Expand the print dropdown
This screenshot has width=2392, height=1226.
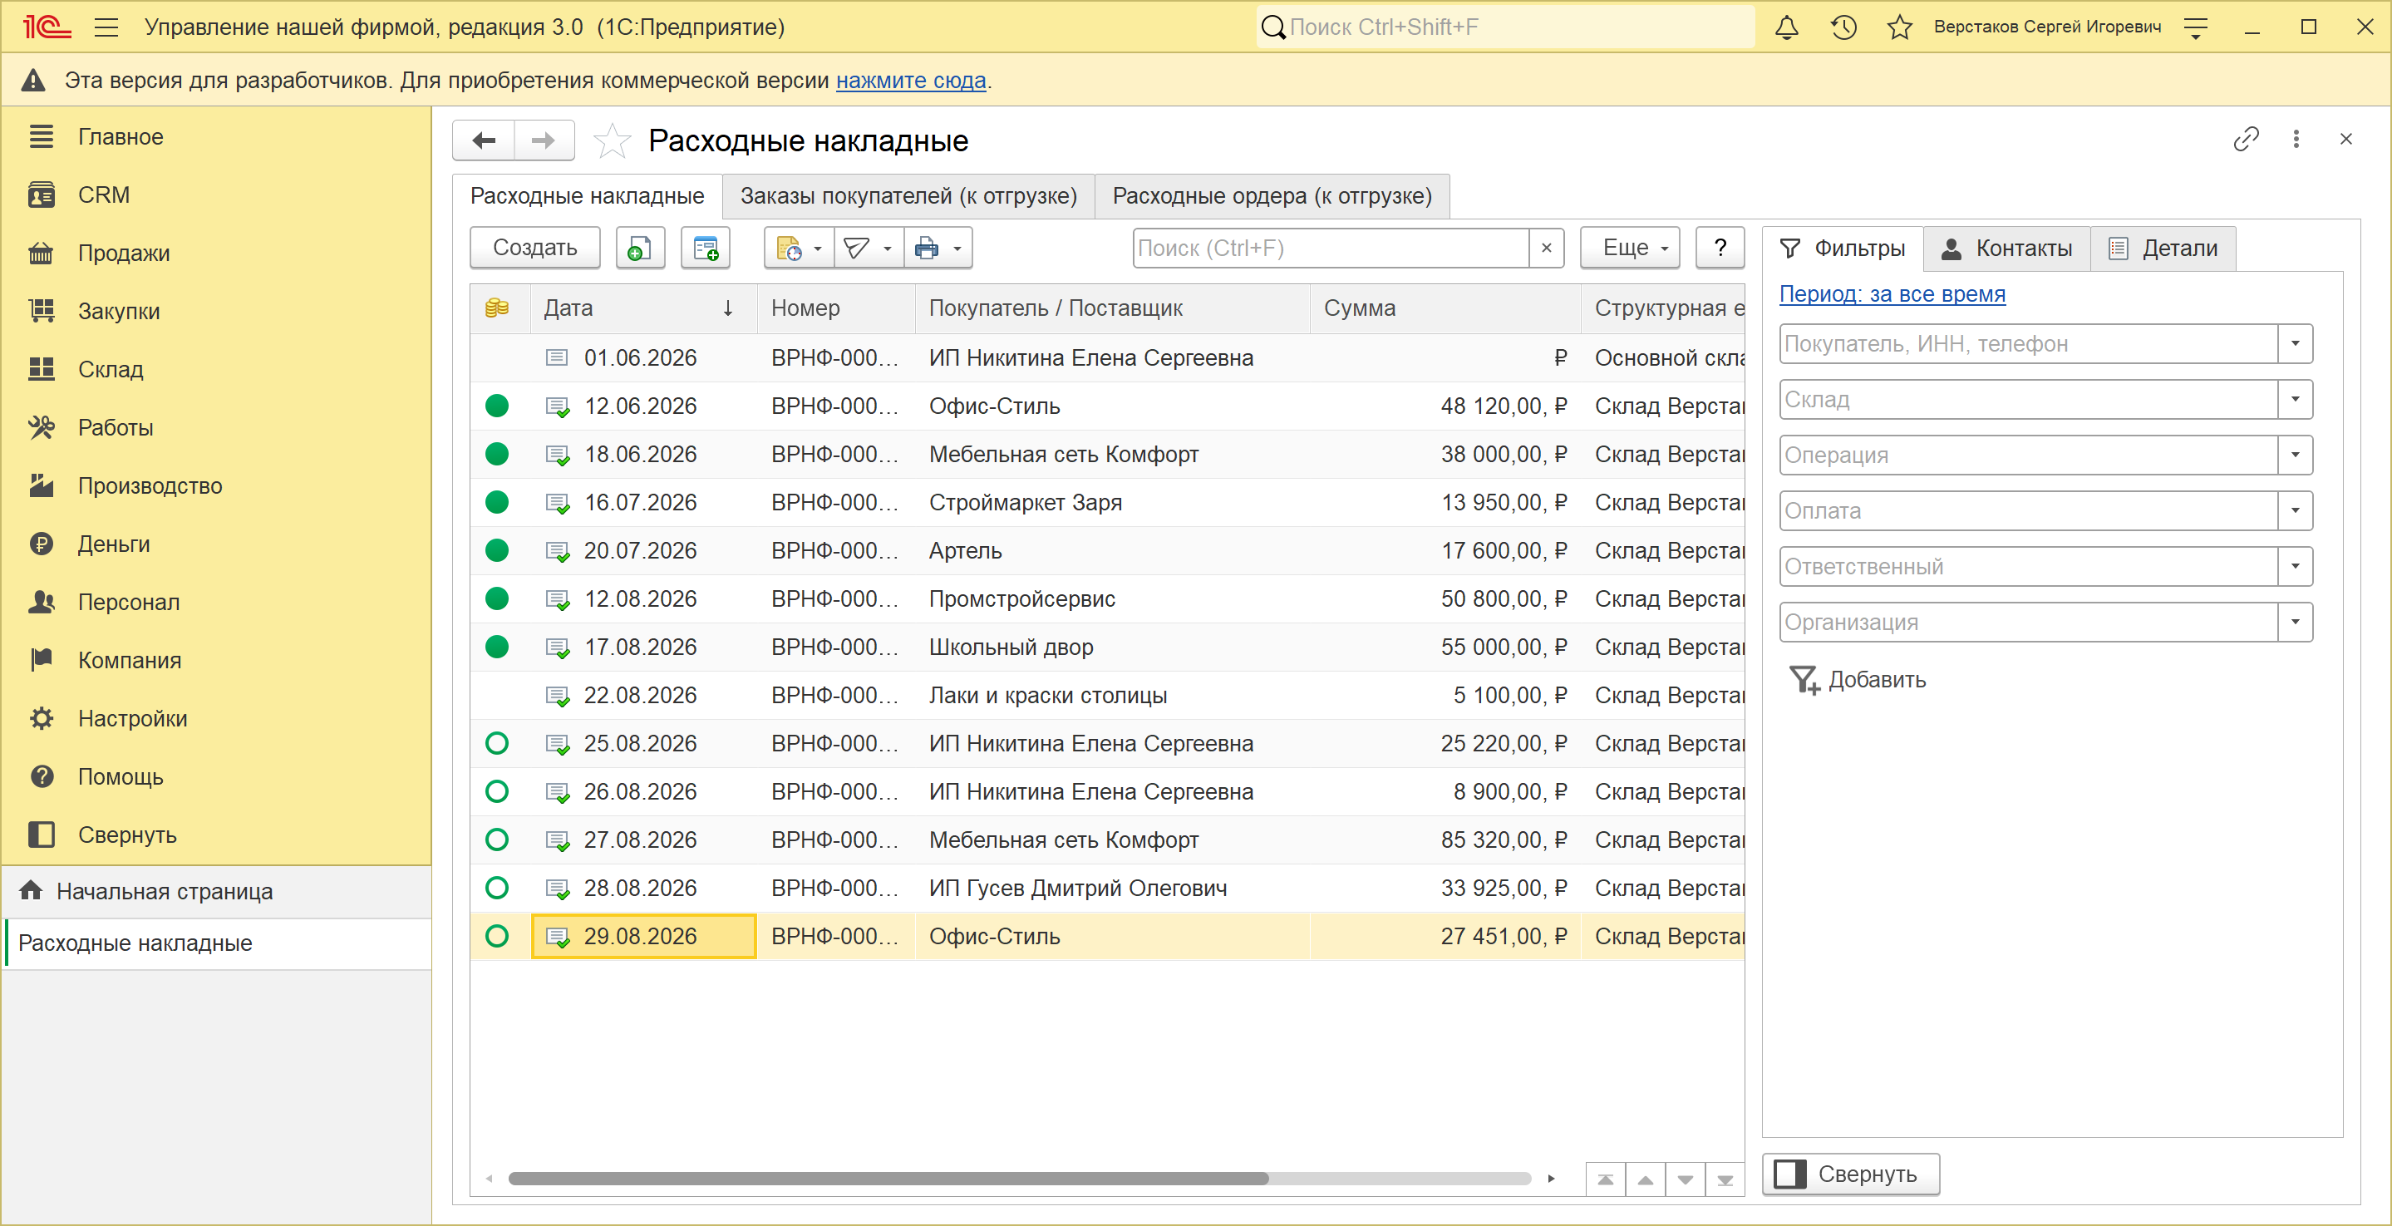(938, 248)
